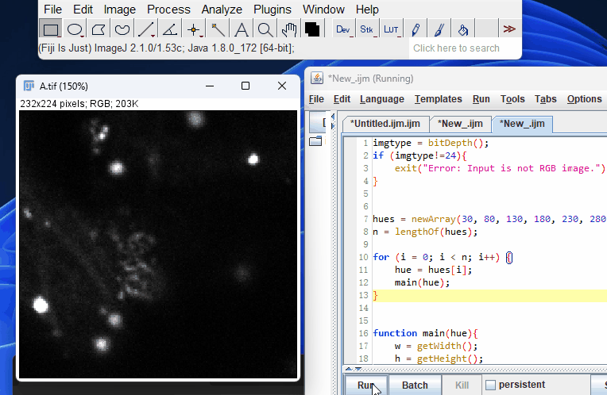607x395 pixels.
Task: Select the Text tool
Action: tap(242, 29)
